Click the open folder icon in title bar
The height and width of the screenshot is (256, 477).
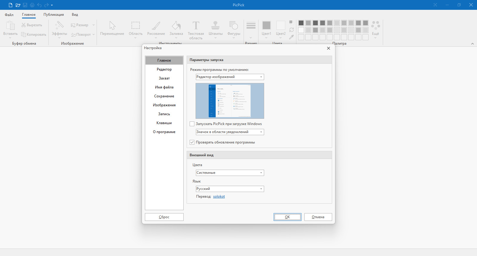(18, 5)
